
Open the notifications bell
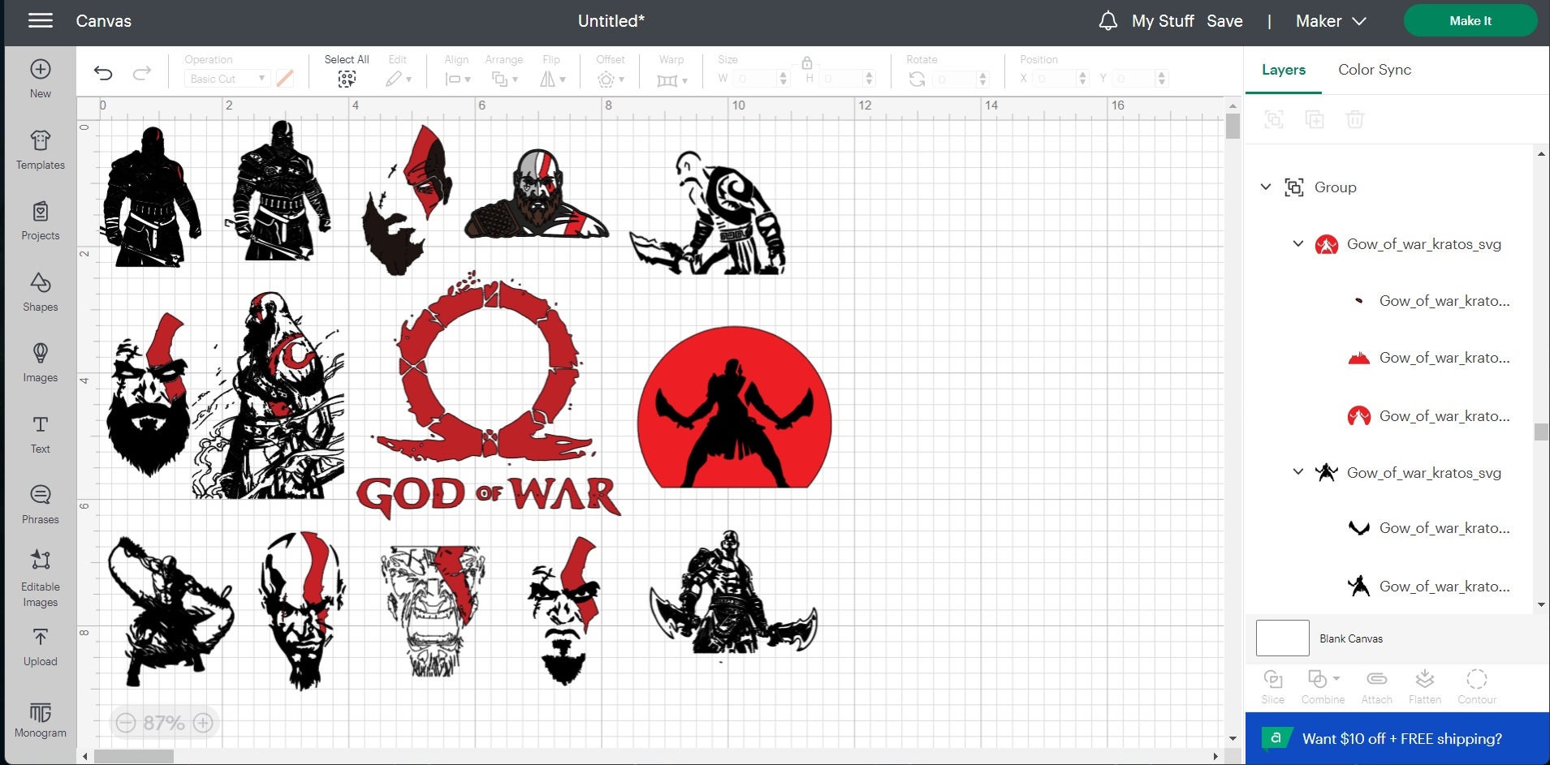coord(1107,21)
